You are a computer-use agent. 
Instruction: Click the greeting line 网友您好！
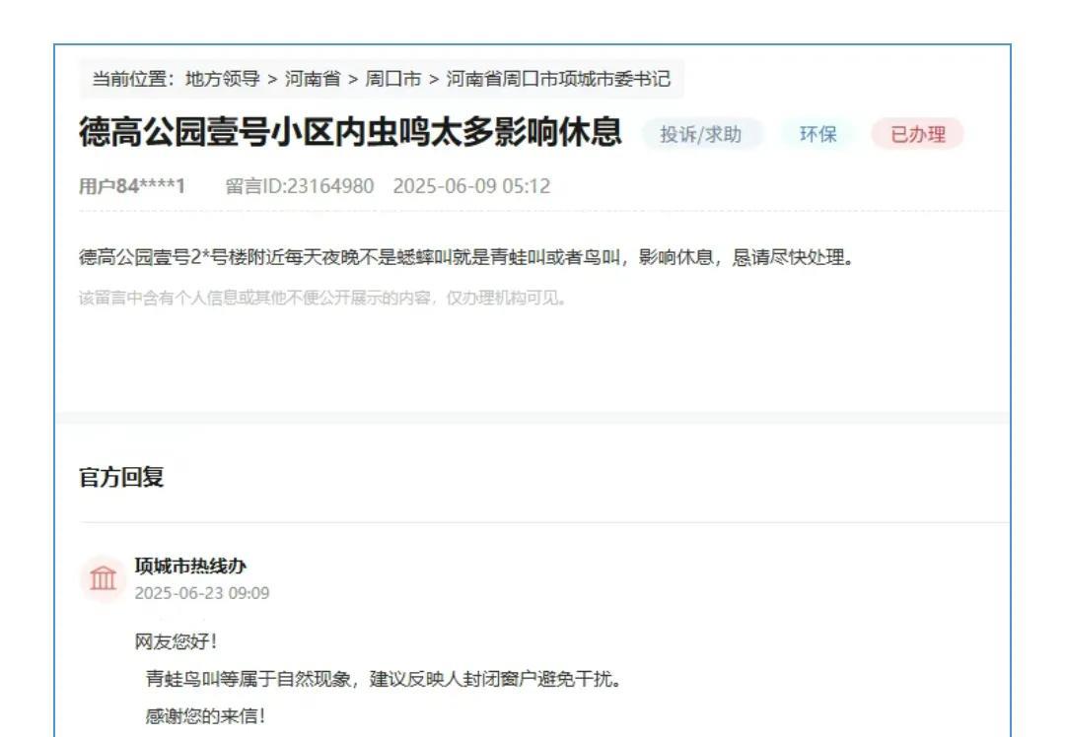(x=176, y=641)
